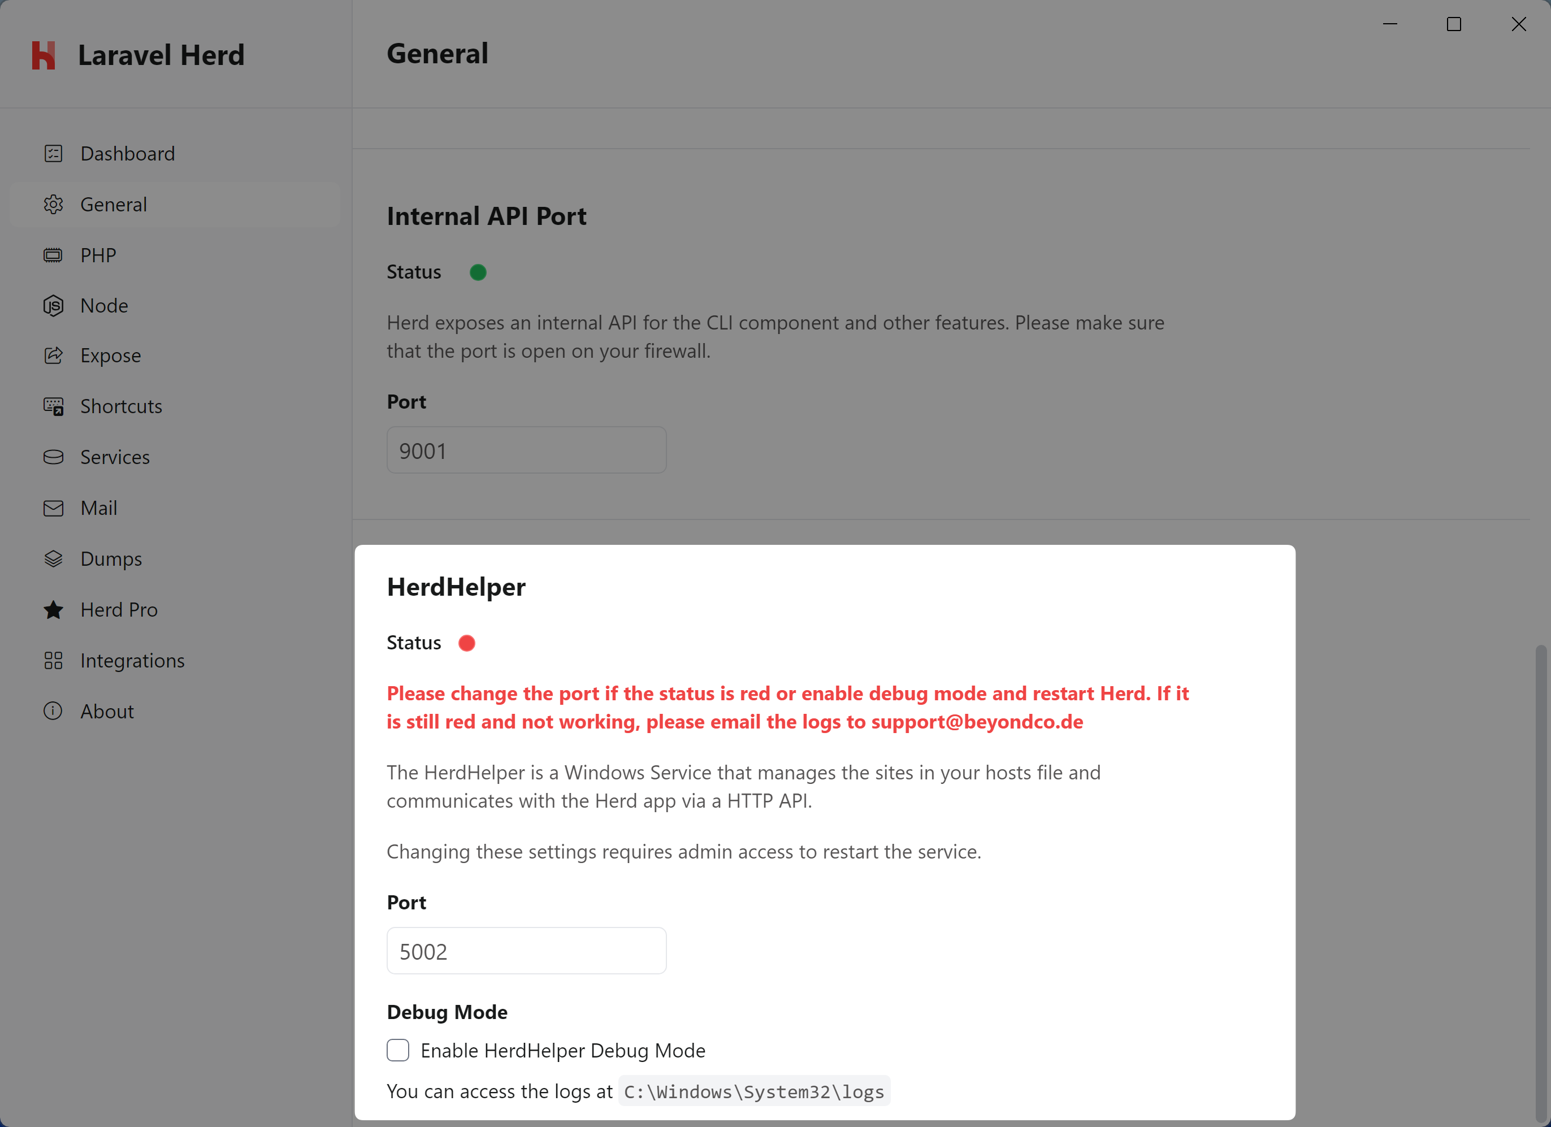Click the Dashboard sidebar icon

tap(53, 153)
